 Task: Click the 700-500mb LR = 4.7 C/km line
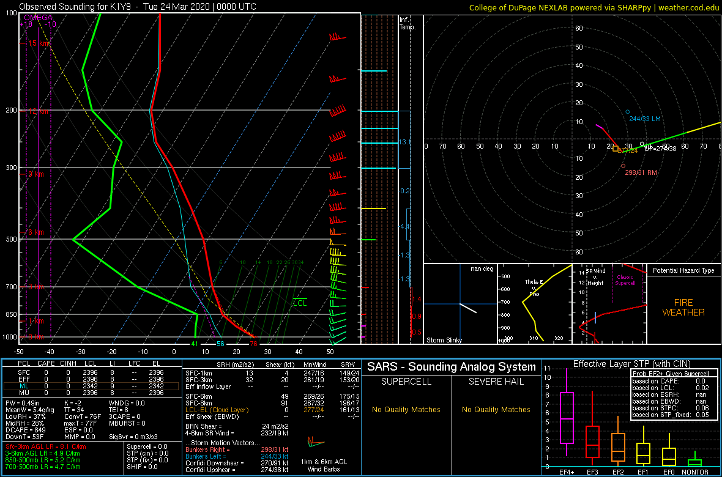[43, 467]
